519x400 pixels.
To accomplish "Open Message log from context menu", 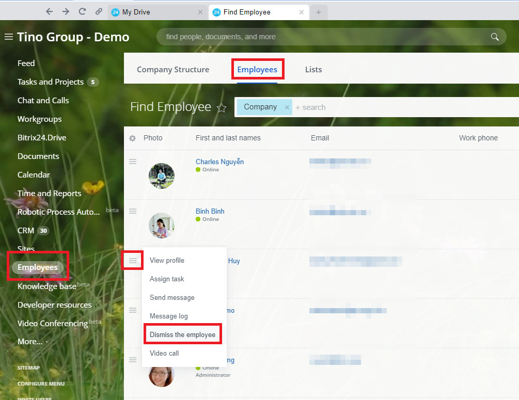I will 184,316.
